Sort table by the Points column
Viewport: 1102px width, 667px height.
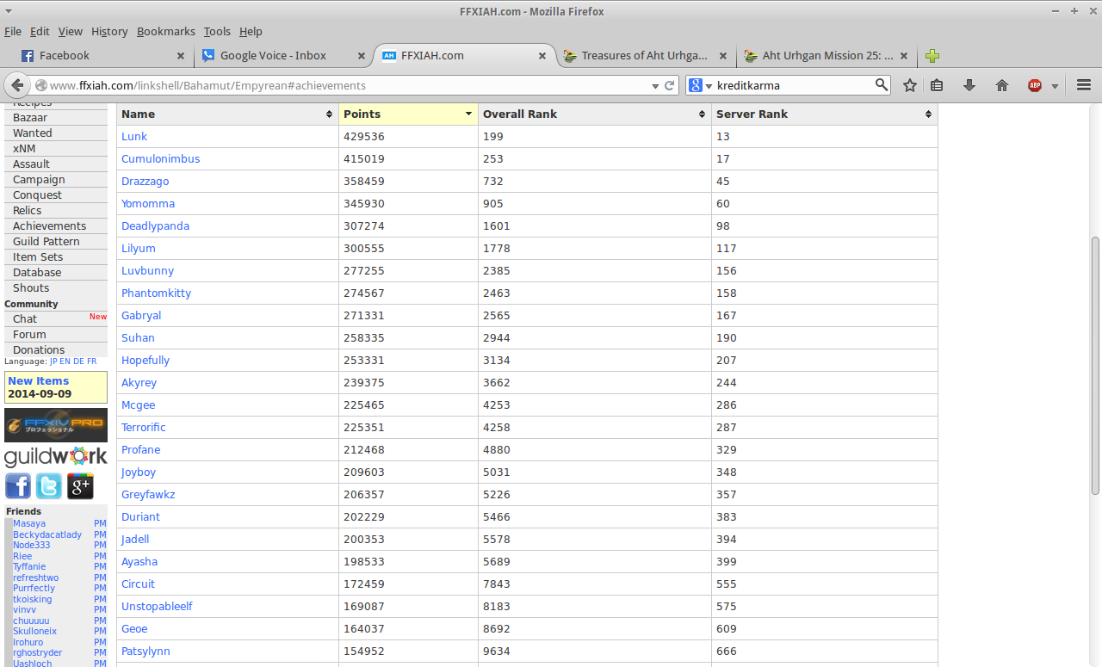(x=408, y=114)
